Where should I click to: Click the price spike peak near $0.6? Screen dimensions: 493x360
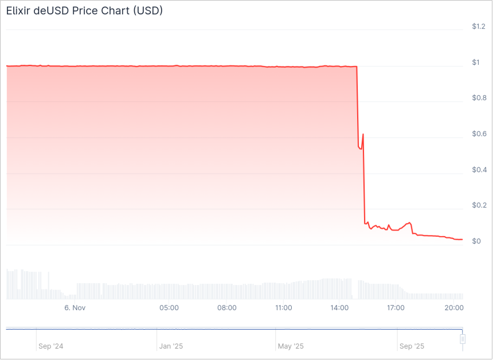(363, 134)
